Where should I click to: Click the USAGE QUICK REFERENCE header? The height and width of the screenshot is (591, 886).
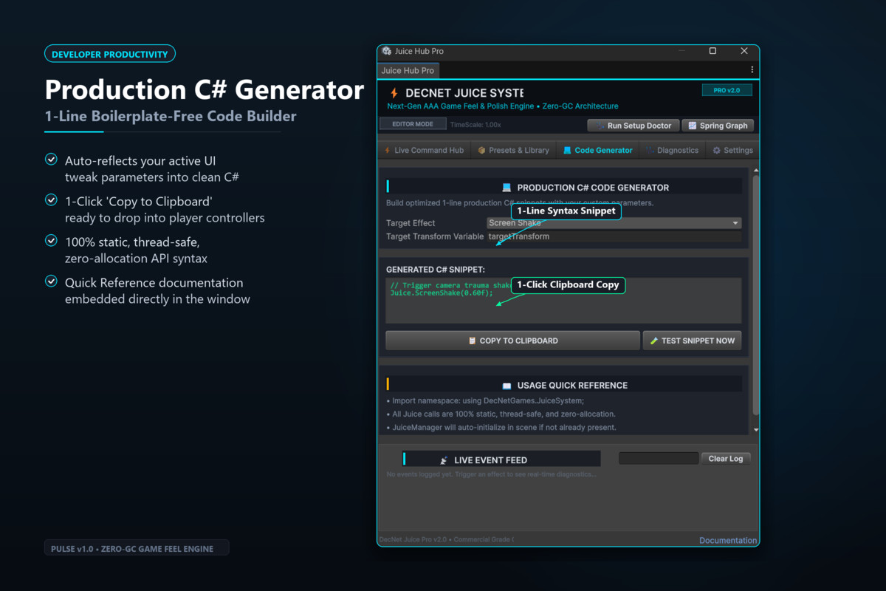pos(565,386)
